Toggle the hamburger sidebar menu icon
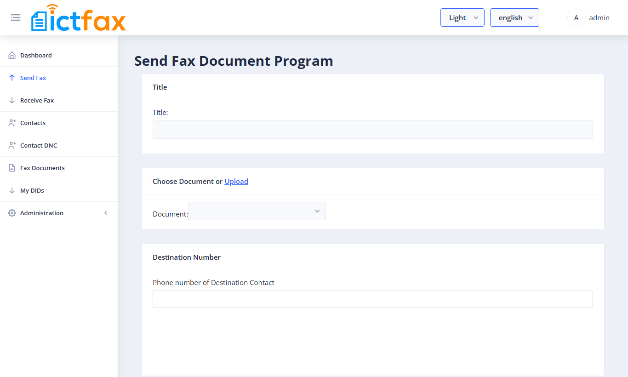This screenshot has width=628, height=377. point(16,17)
